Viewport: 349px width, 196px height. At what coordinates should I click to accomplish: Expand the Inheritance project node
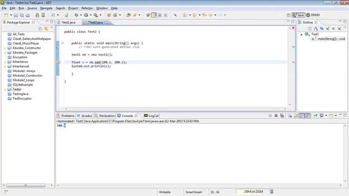click(5, 62)
